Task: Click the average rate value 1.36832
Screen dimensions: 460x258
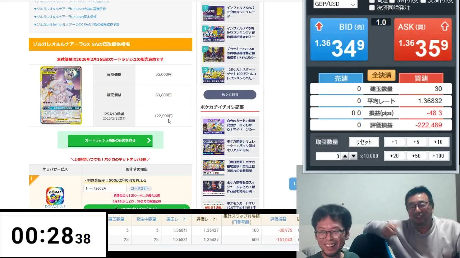Action: (430, 101)
